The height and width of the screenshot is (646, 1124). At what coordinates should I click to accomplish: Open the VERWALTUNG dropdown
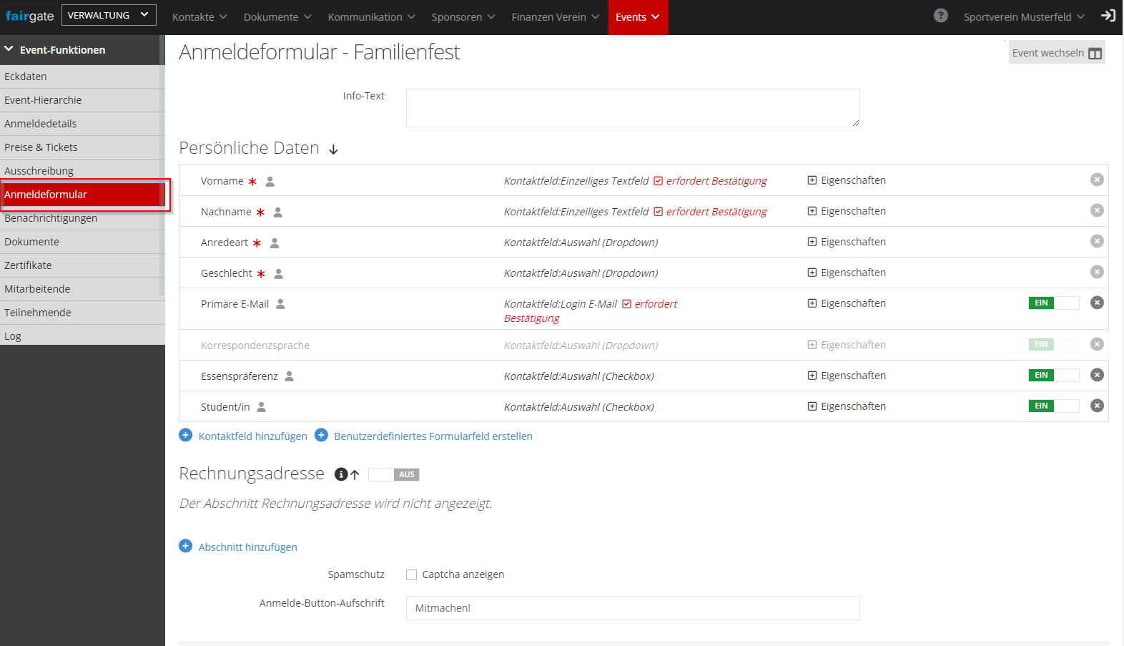pos(109,15)
